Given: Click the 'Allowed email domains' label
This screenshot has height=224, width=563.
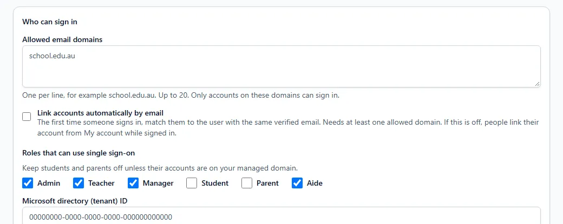Looking at the screenshot, I should pos(62,40).
